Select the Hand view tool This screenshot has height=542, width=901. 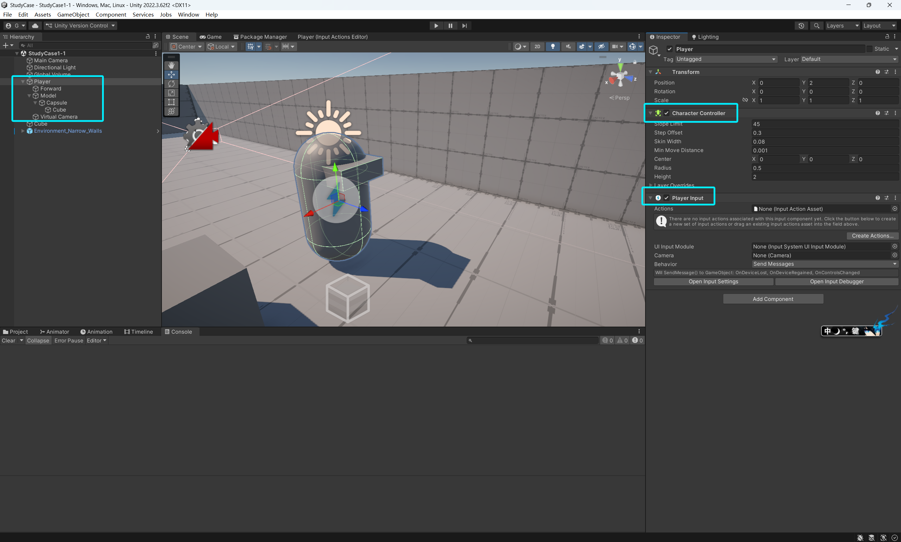point(171,65)
